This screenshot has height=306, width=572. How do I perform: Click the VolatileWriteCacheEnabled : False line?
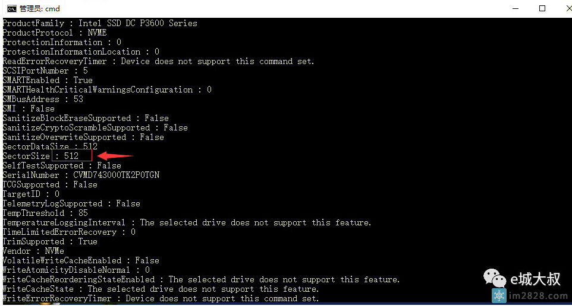pos(81,260)
